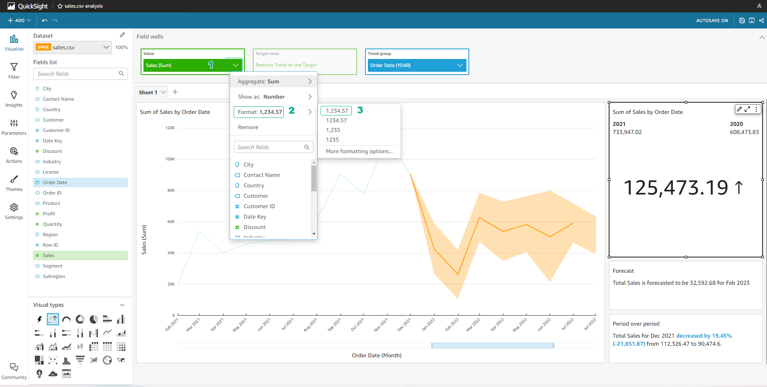Screen dimensions: 767x387
Task: Select the word cloud visual type
Action: [x=53, y=374]
